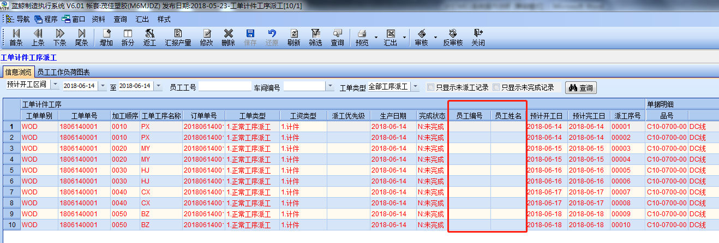Click the 反审核 un-approve icon
Screen dimensions: 719x243
click(452, 37)
